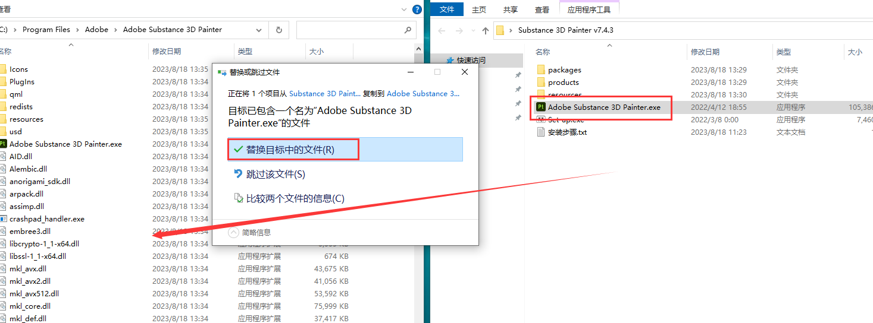Expand the chevron after Program Files in the breadcrumb

(x=77, y=30)
